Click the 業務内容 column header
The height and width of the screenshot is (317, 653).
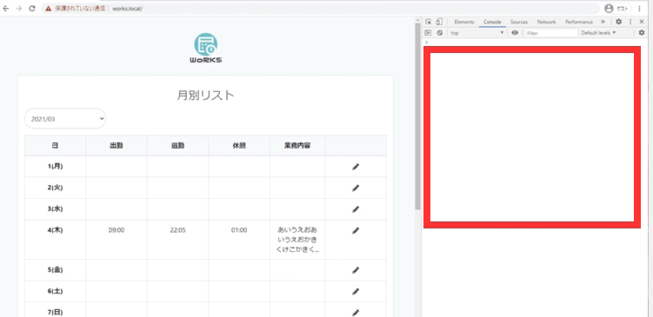pos(297,146)
